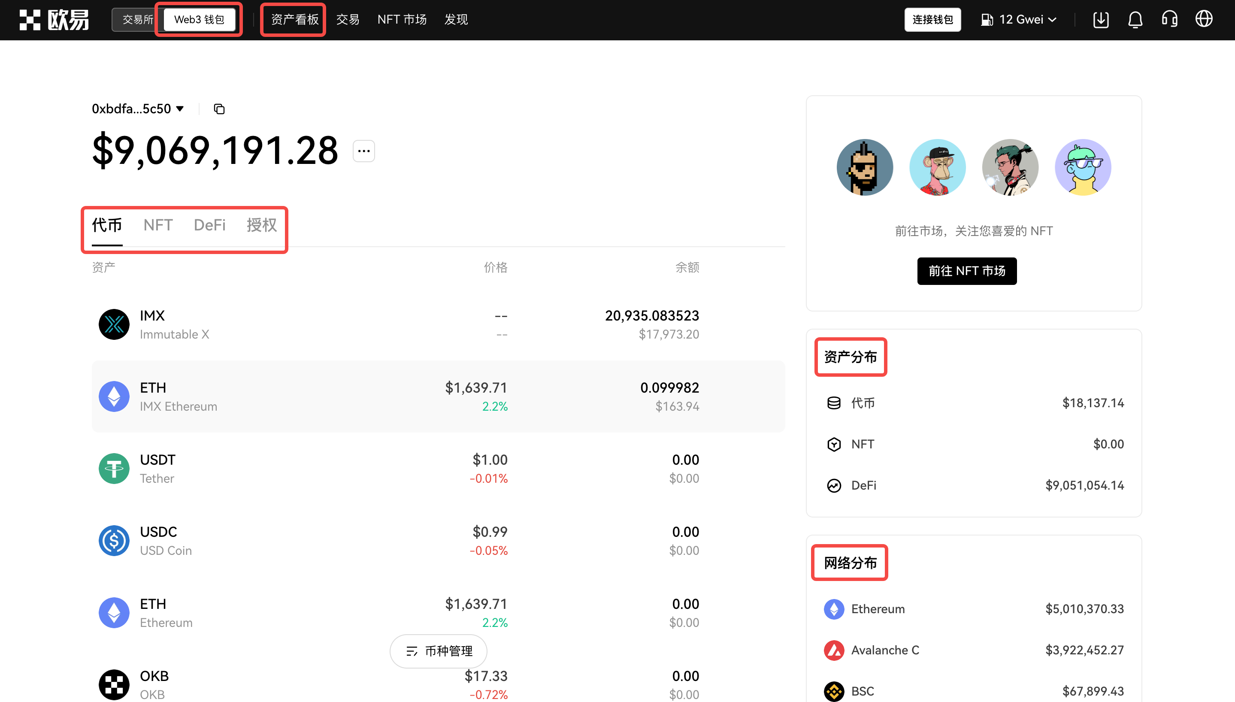
Task: Open the NFT 市场 menu
Action: (x=402, y=20)
